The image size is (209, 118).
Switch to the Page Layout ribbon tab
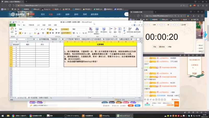tap(31, 25)
